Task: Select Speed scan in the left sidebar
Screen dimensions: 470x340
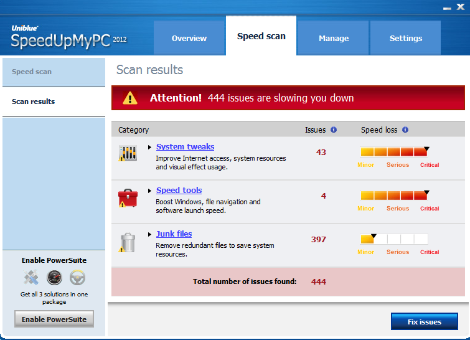Action: (54, 72)
